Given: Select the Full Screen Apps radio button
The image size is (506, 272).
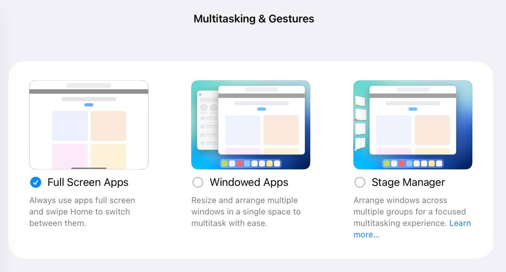Looking at the screenshot, I should [36, 182].
